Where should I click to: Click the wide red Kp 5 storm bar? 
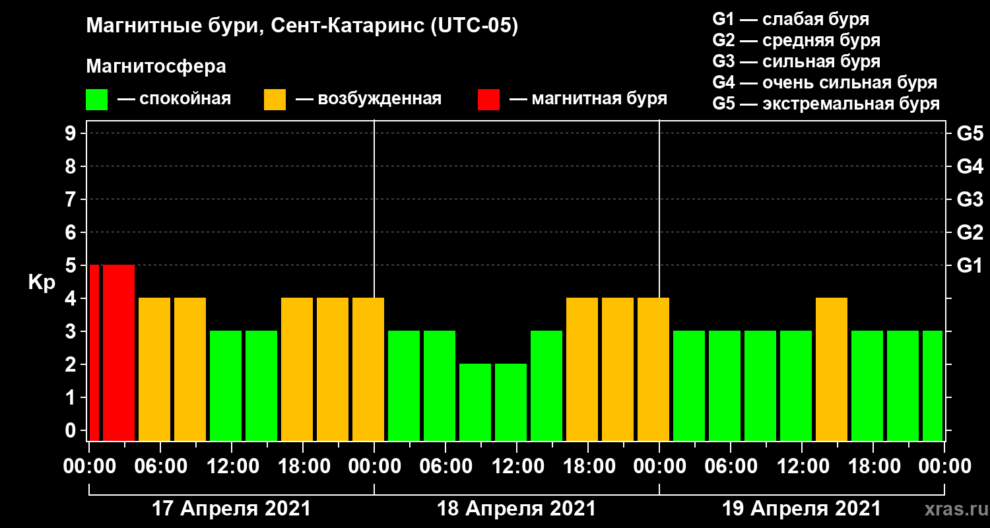tap(119, 352)
